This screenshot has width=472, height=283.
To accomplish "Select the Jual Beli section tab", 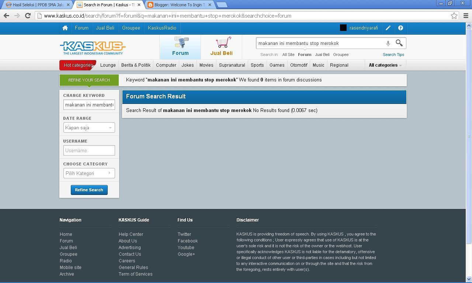I will [221, 47].
